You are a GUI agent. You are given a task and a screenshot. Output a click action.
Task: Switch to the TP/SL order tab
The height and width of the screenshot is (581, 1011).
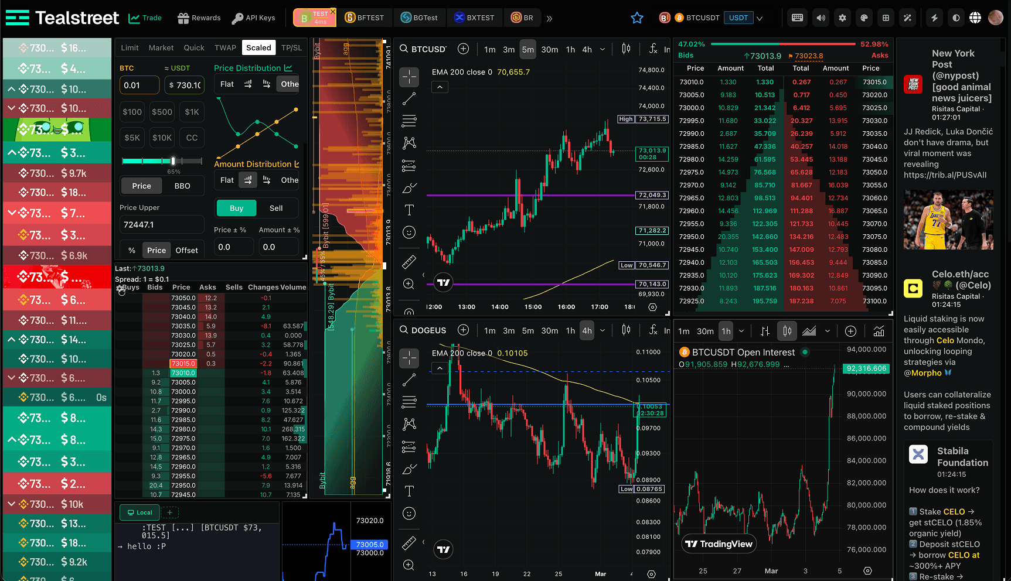(x=291, y=47)
